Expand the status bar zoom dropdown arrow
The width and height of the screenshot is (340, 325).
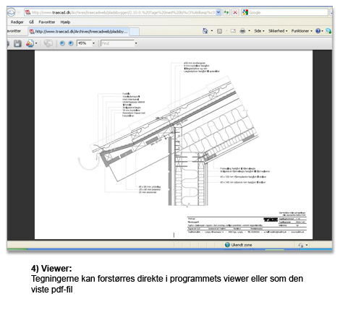[x=307, y=245]
